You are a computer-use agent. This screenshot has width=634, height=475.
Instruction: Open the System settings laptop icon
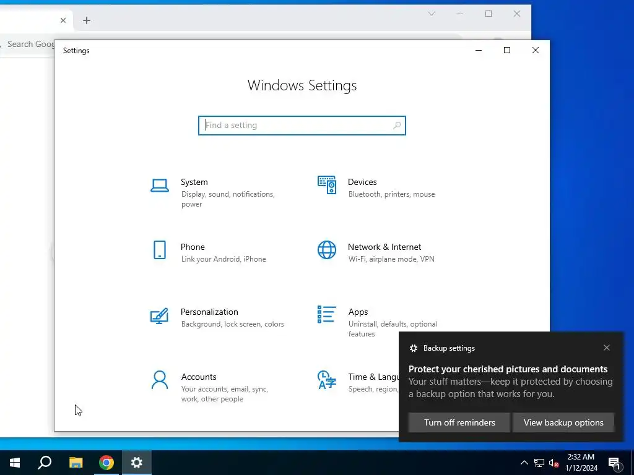point(160,186)
